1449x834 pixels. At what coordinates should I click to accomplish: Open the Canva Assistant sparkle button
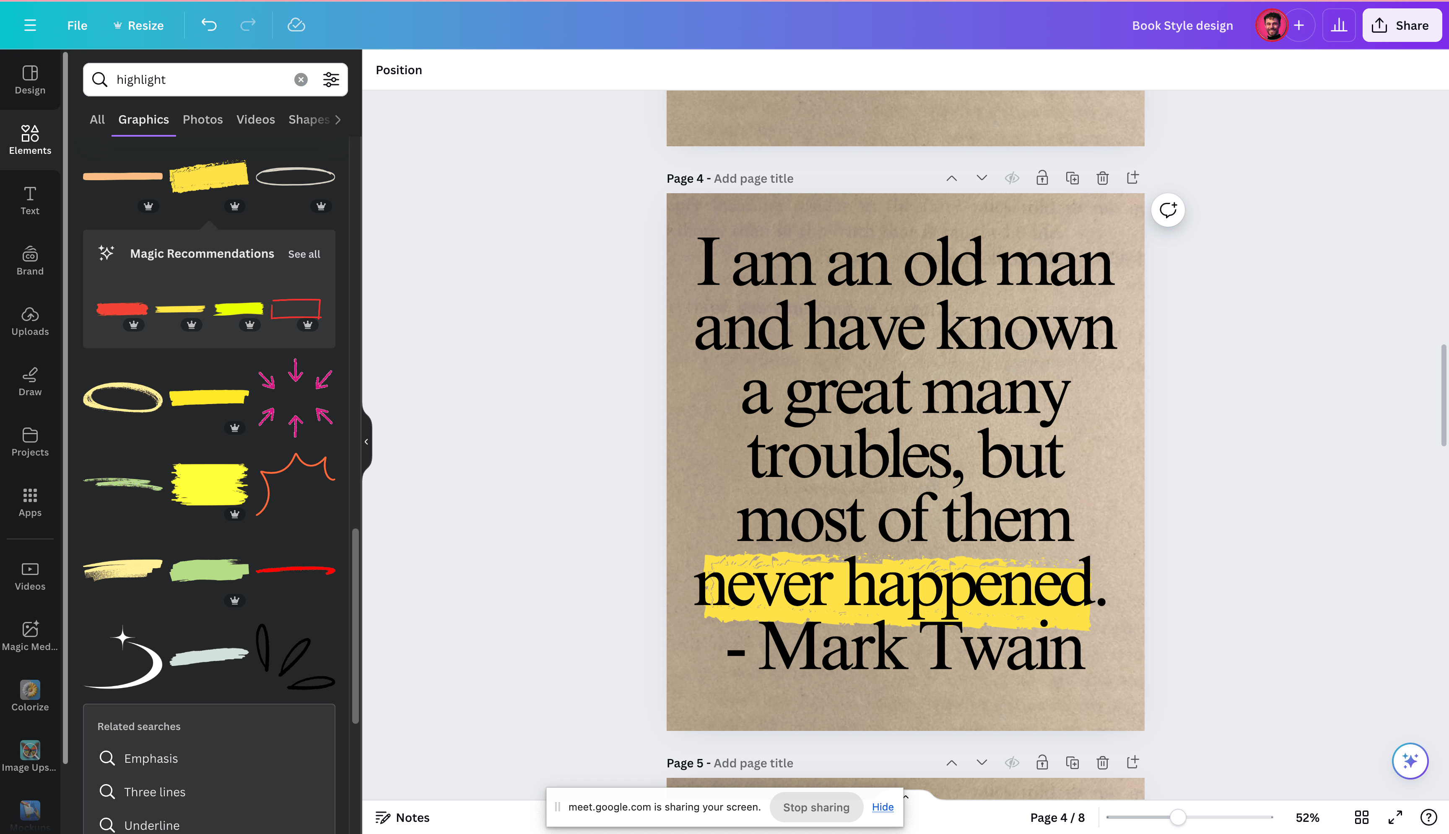[1410, 761]
